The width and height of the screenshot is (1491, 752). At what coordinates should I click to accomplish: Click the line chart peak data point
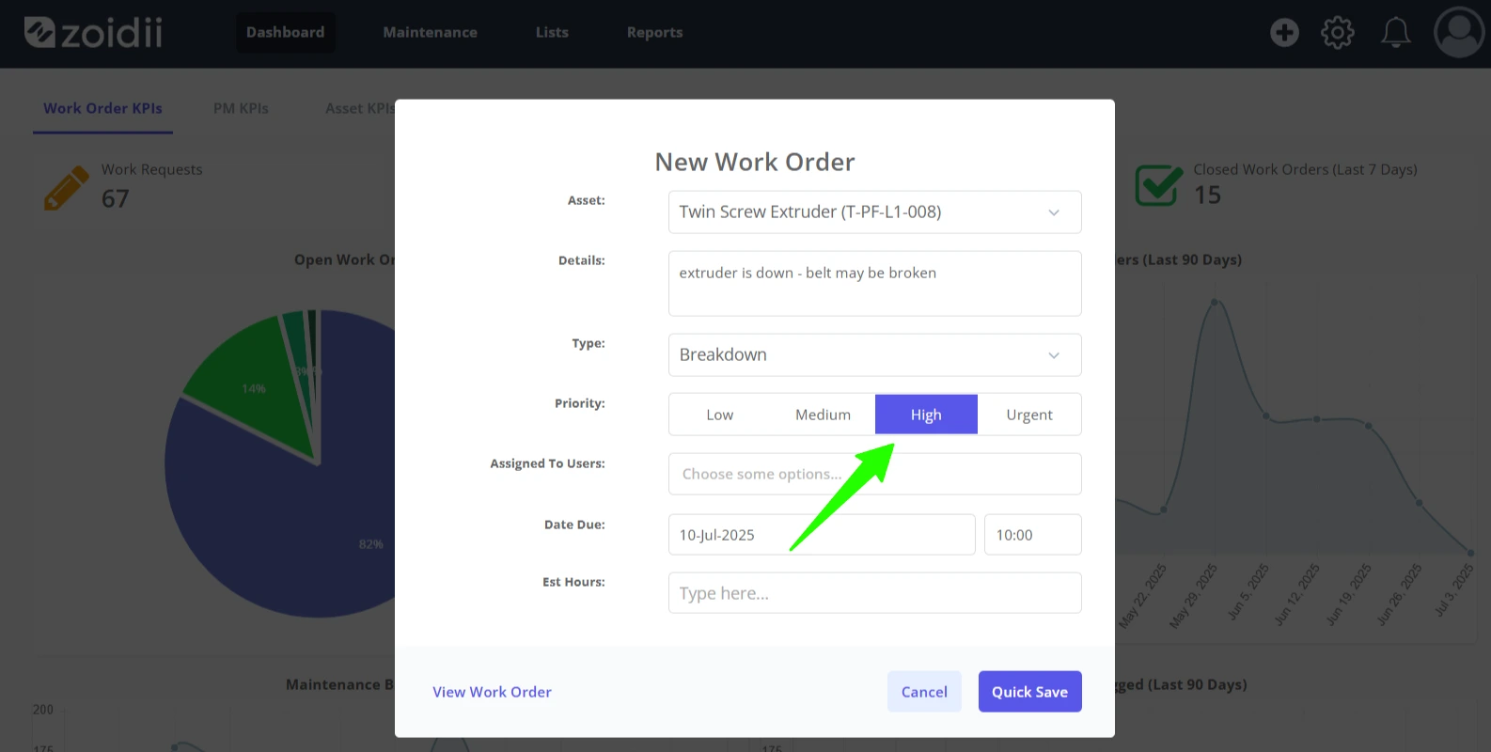pos(1215,302)
